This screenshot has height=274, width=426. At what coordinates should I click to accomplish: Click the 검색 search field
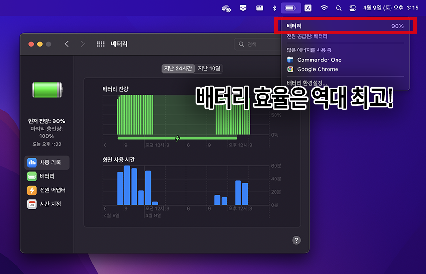tap(257, 44)
